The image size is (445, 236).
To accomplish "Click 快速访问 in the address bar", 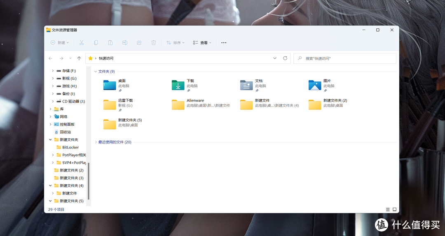I will pyautogui.click(x=106, y=58).
